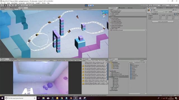Switch to the Asset Store tab

tap(14, 8)
